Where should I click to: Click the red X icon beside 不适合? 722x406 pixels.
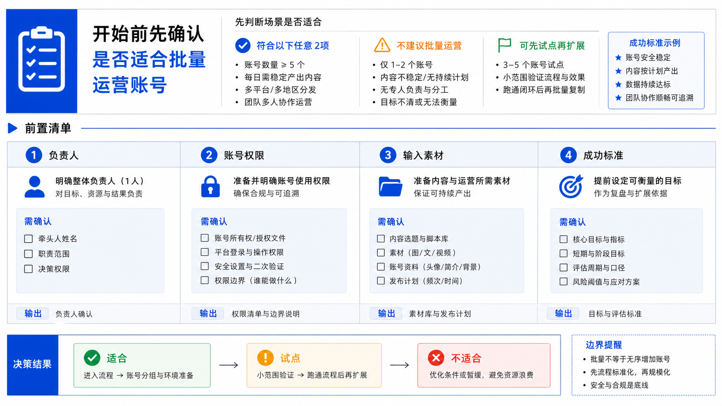point(436,358)
